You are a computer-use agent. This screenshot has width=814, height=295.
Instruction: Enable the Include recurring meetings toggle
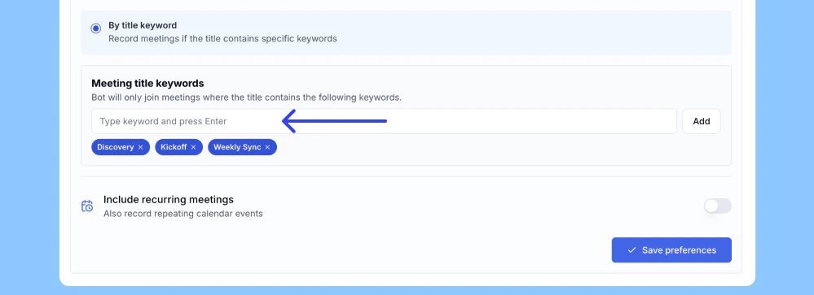tap(717, 206)
